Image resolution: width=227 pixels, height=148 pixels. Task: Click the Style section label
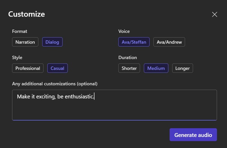(17, 57)
